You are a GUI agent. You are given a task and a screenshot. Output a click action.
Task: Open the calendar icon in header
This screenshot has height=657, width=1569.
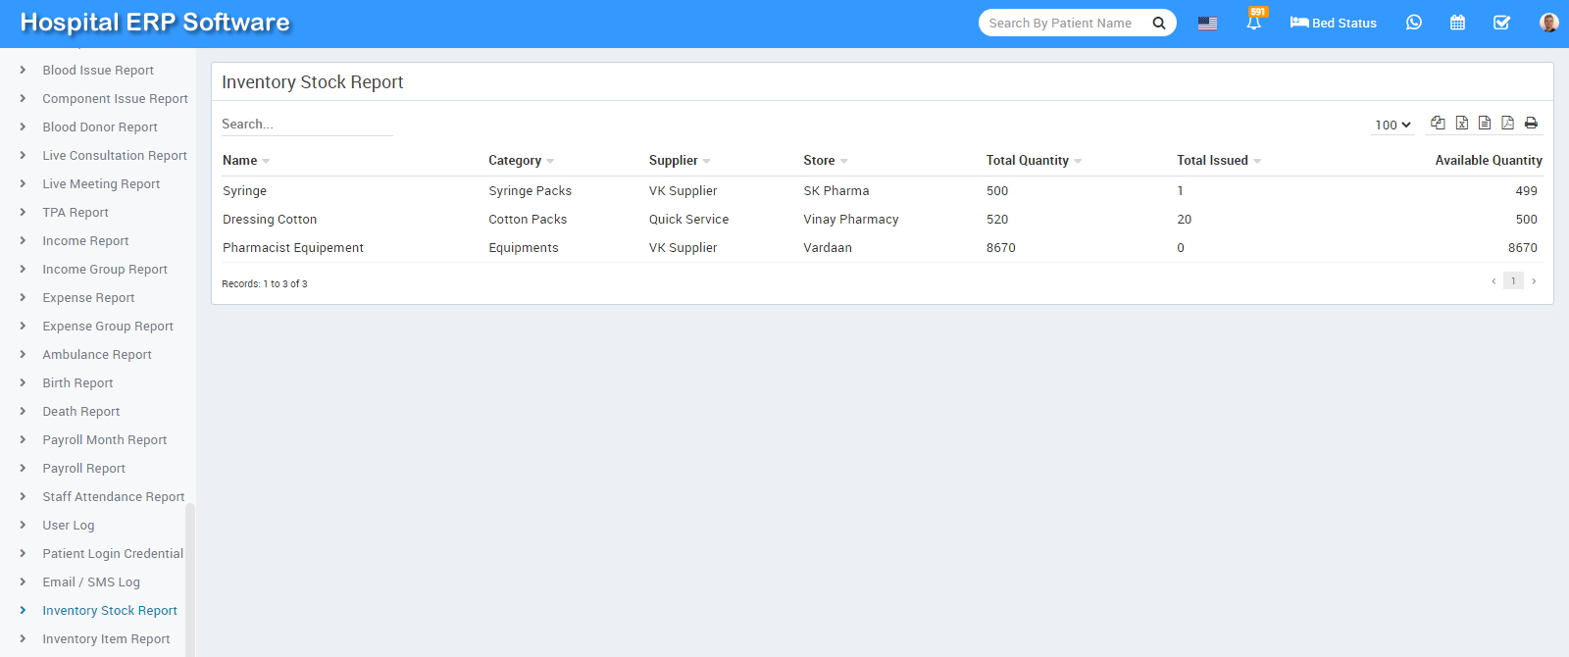[x=1457, y=23]
